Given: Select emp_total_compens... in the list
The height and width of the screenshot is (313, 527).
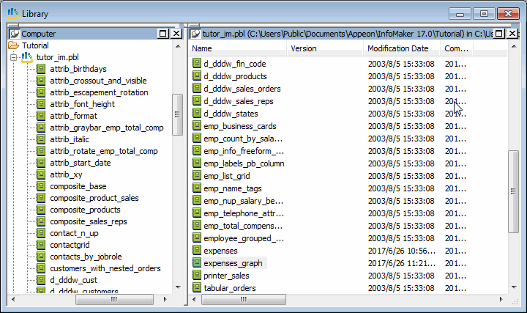Looking at the screenshot, I should tap(243, 226).
